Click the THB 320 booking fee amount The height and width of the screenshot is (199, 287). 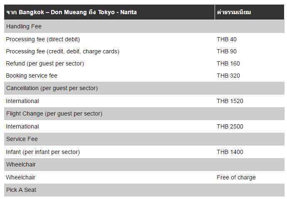[x=228, y=76]
